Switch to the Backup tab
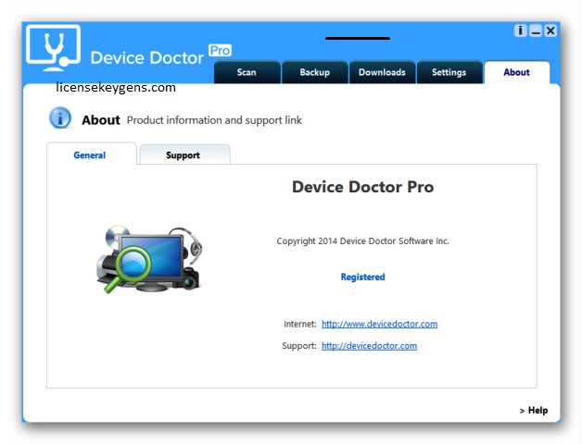Image resolution: width=582 pixels, height=444 pixels. pyautogui.click(x=315, y=72)
